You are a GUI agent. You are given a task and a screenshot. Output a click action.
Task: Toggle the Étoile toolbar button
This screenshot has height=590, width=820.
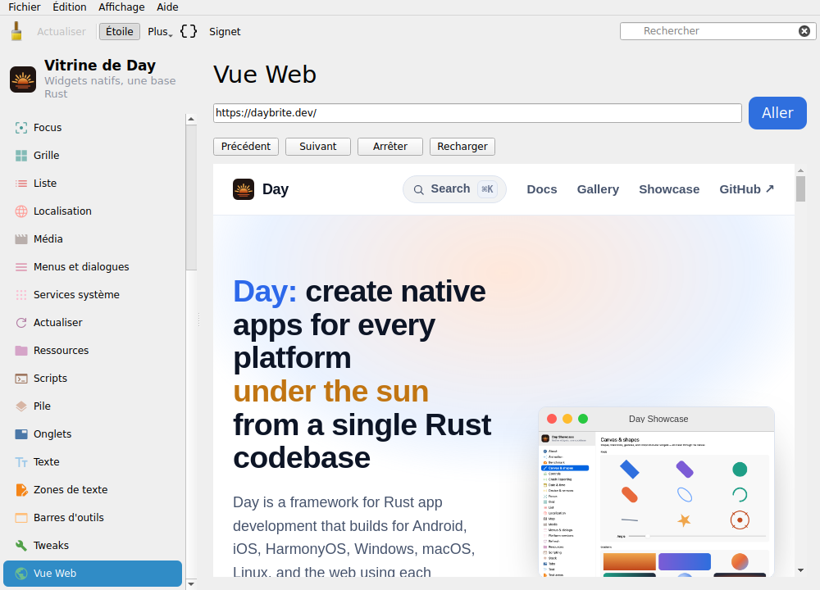[120, 31]
